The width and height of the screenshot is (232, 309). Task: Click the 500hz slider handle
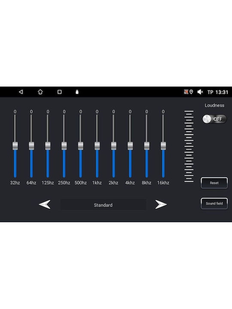(80, 146)
